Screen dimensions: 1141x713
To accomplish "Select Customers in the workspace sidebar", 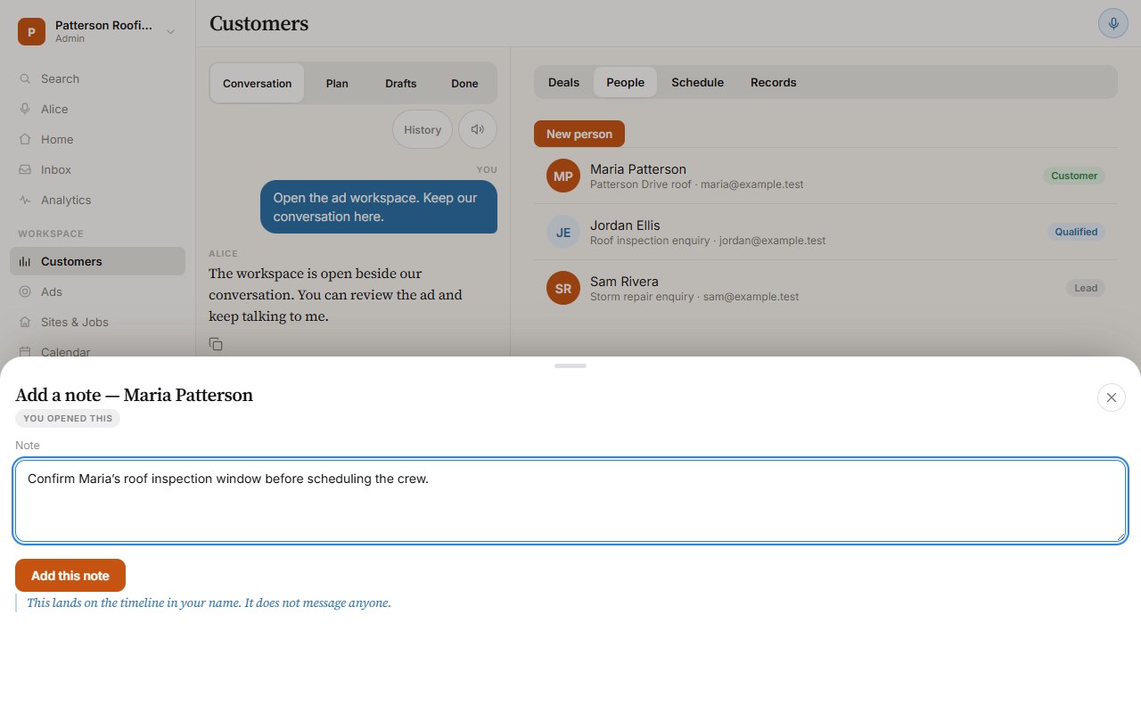I will pos(97,261).
